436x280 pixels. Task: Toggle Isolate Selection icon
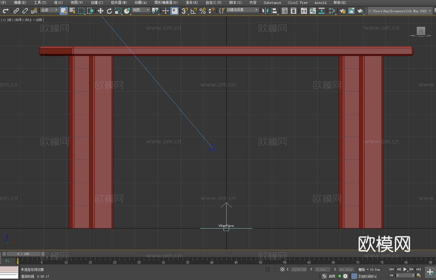click(268, 270)
